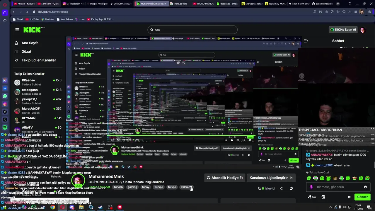Image resolution: width=375 pixels, height=211 pixels.
Task: Open Chrome from the taskbar
Action: pyautogui.click(x=53, y=207)
